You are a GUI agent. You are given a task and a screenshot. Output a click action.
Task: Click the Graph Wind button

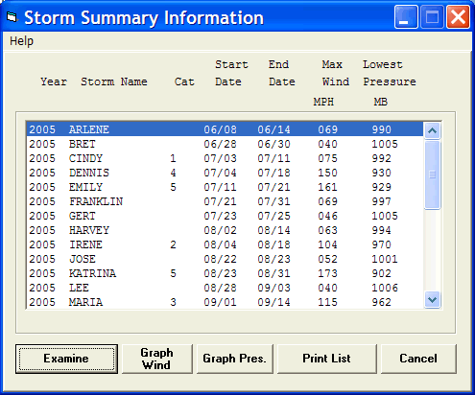[x=157, y=359]
